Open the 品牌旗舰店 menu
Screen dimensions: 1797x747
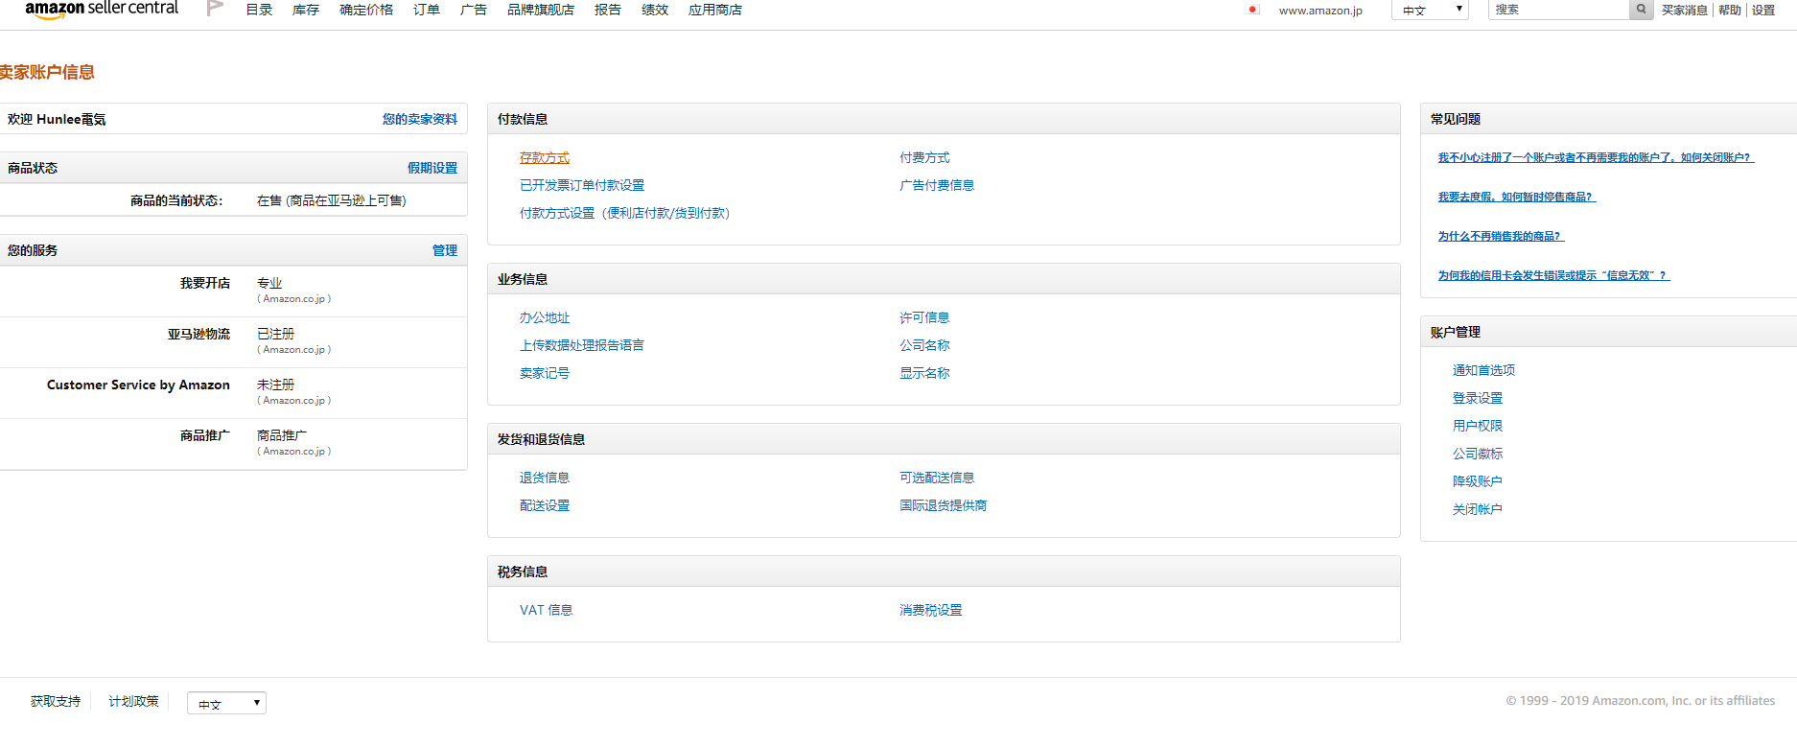click(x=541, y=10)
